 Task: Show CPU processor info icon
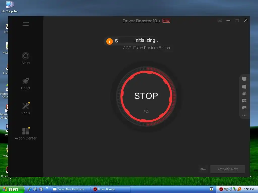(x=244, y=94)
